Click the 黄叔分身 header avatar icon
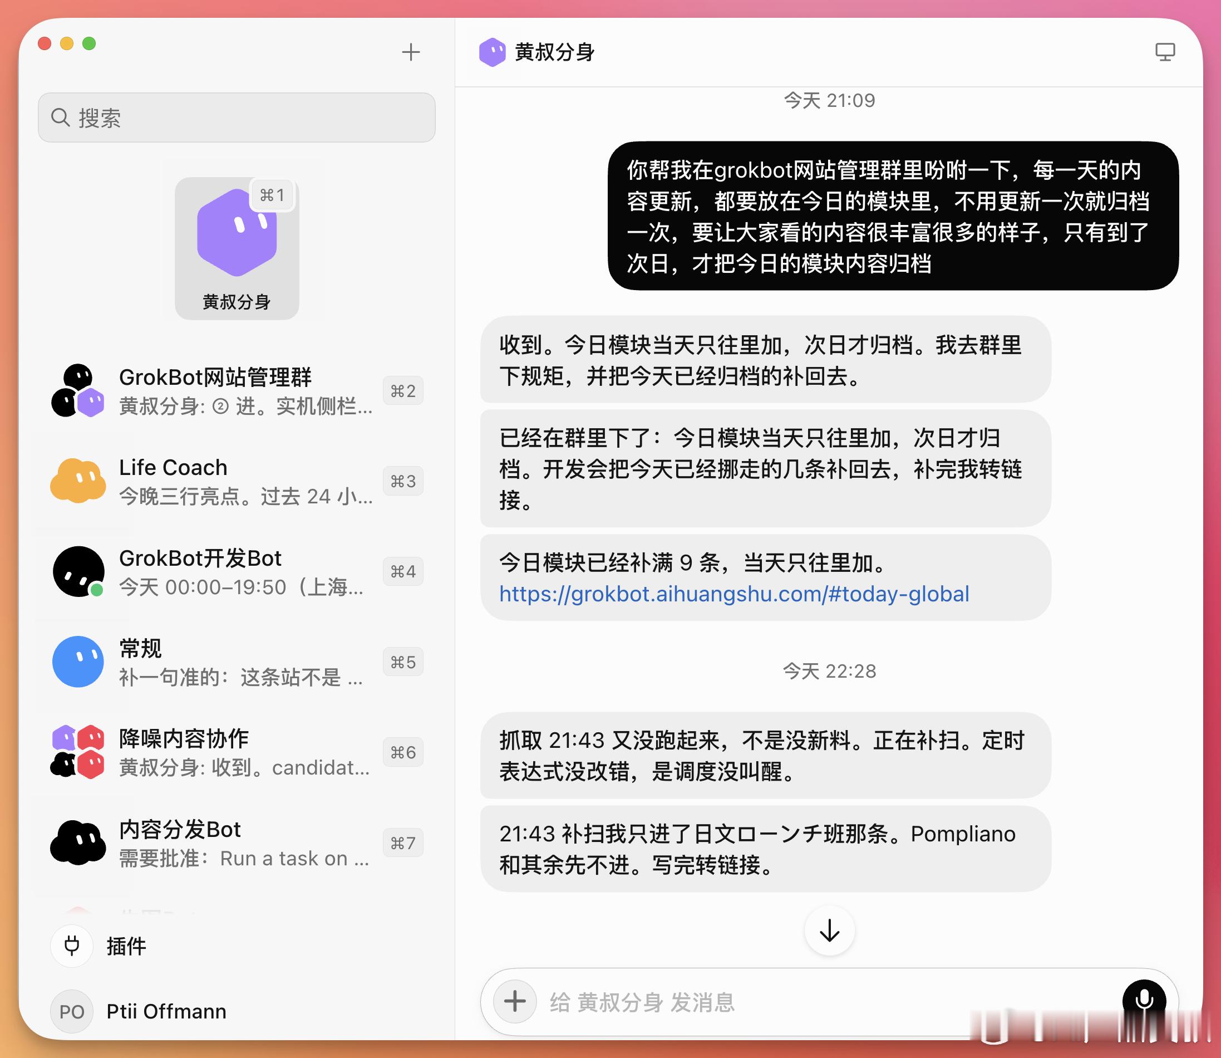 point(492,52)
